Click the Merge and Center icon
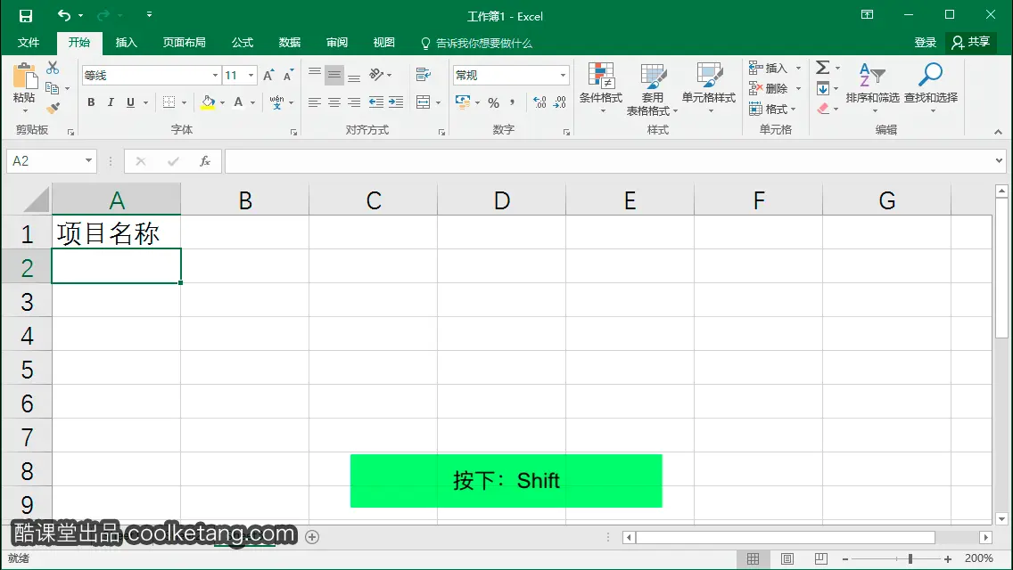Image resolution: width=1013 pixels, height=570 pixels. (424, 102)
